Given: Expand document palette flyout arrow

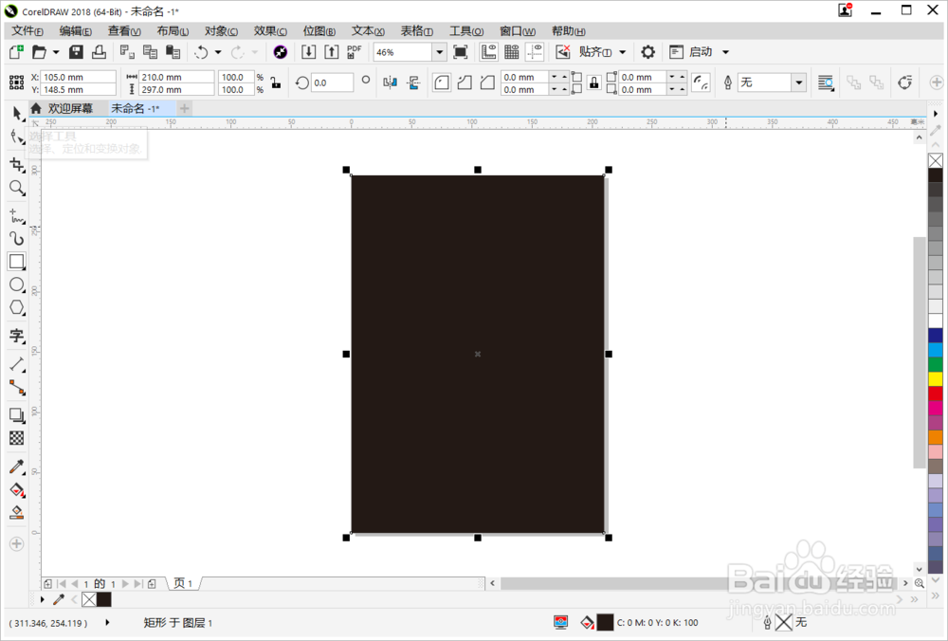Looking at the screenshot, I should point(43,599).
